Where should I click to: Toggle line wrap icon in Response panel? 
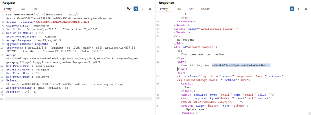(292, 9)
